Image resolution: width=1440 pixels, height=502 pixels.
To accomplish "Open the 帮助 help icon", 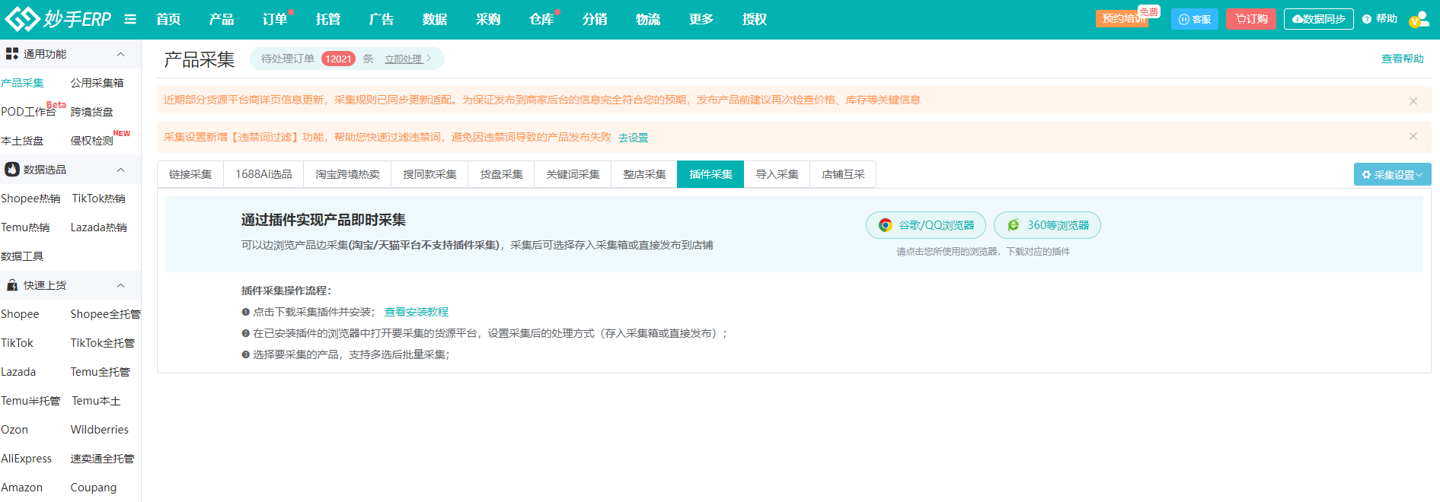I will tap(1379, 19).
